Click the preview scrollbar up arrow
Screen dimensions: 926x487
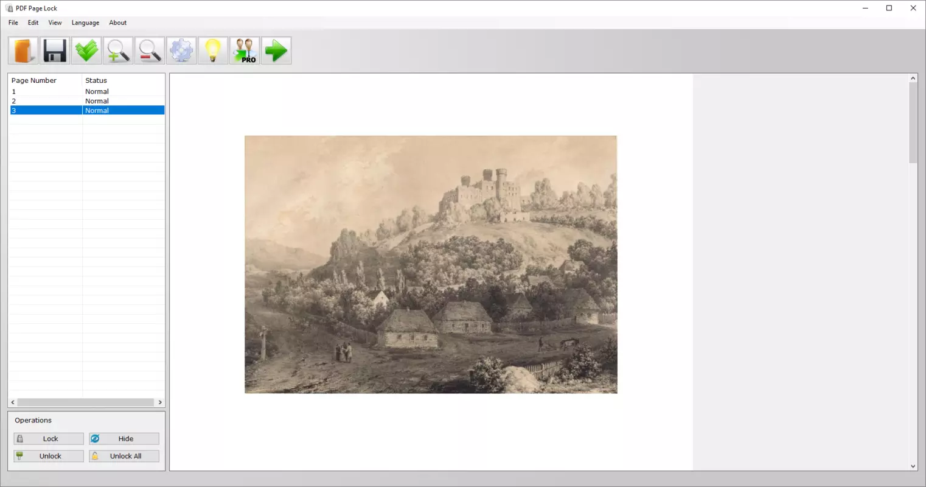[913, 78]
